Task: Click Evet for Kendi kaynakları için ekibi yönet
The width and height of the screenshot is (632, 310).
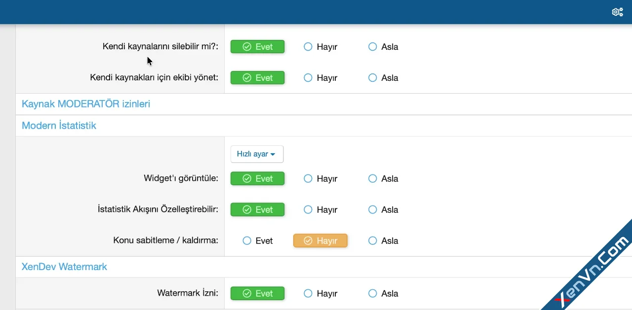Action: click(258, 78)
